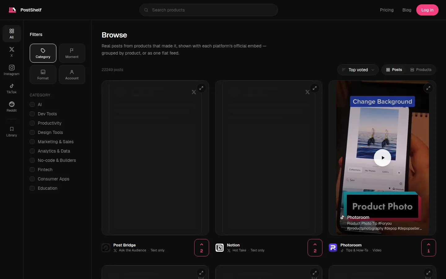
Task: Open the Notion product name link
Action: pyautogui.click(x=233, y=245)
